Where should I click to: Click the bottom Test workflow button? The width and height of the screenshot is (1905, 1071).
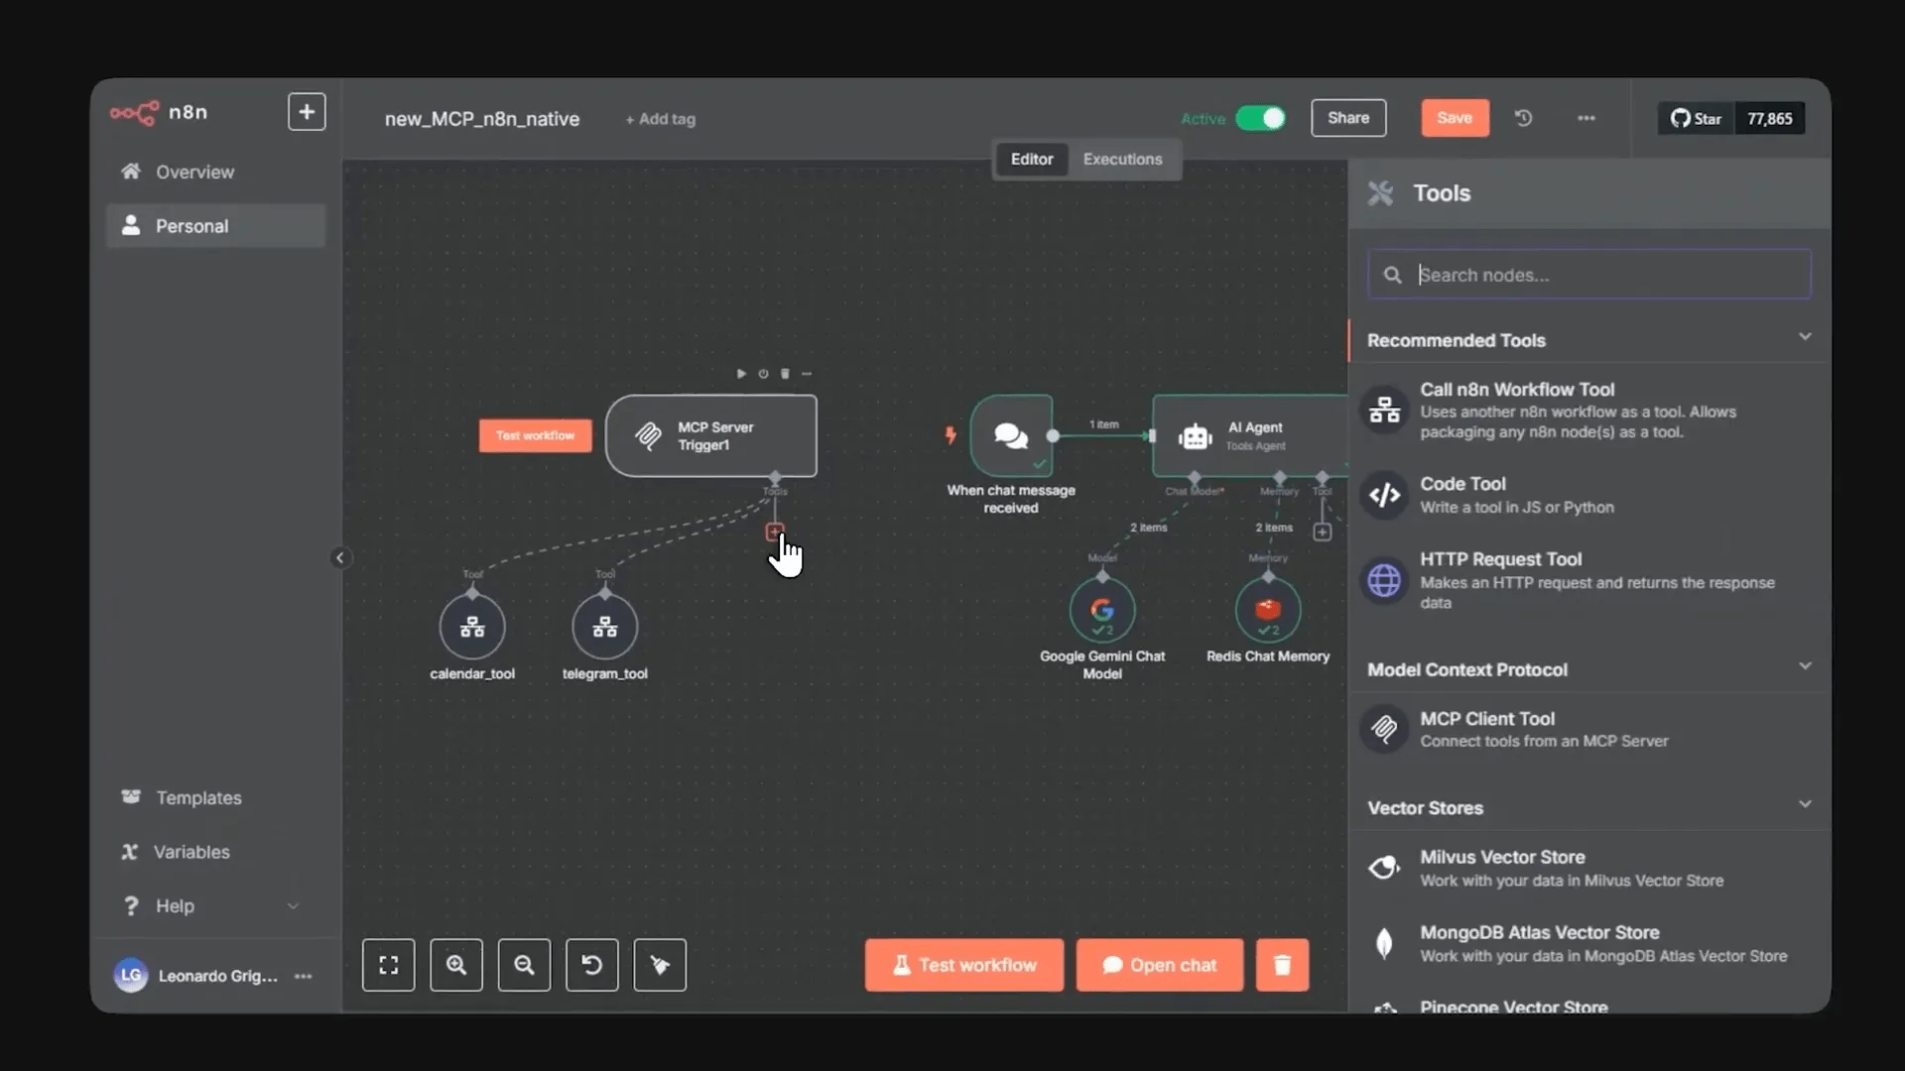point(963,965)
